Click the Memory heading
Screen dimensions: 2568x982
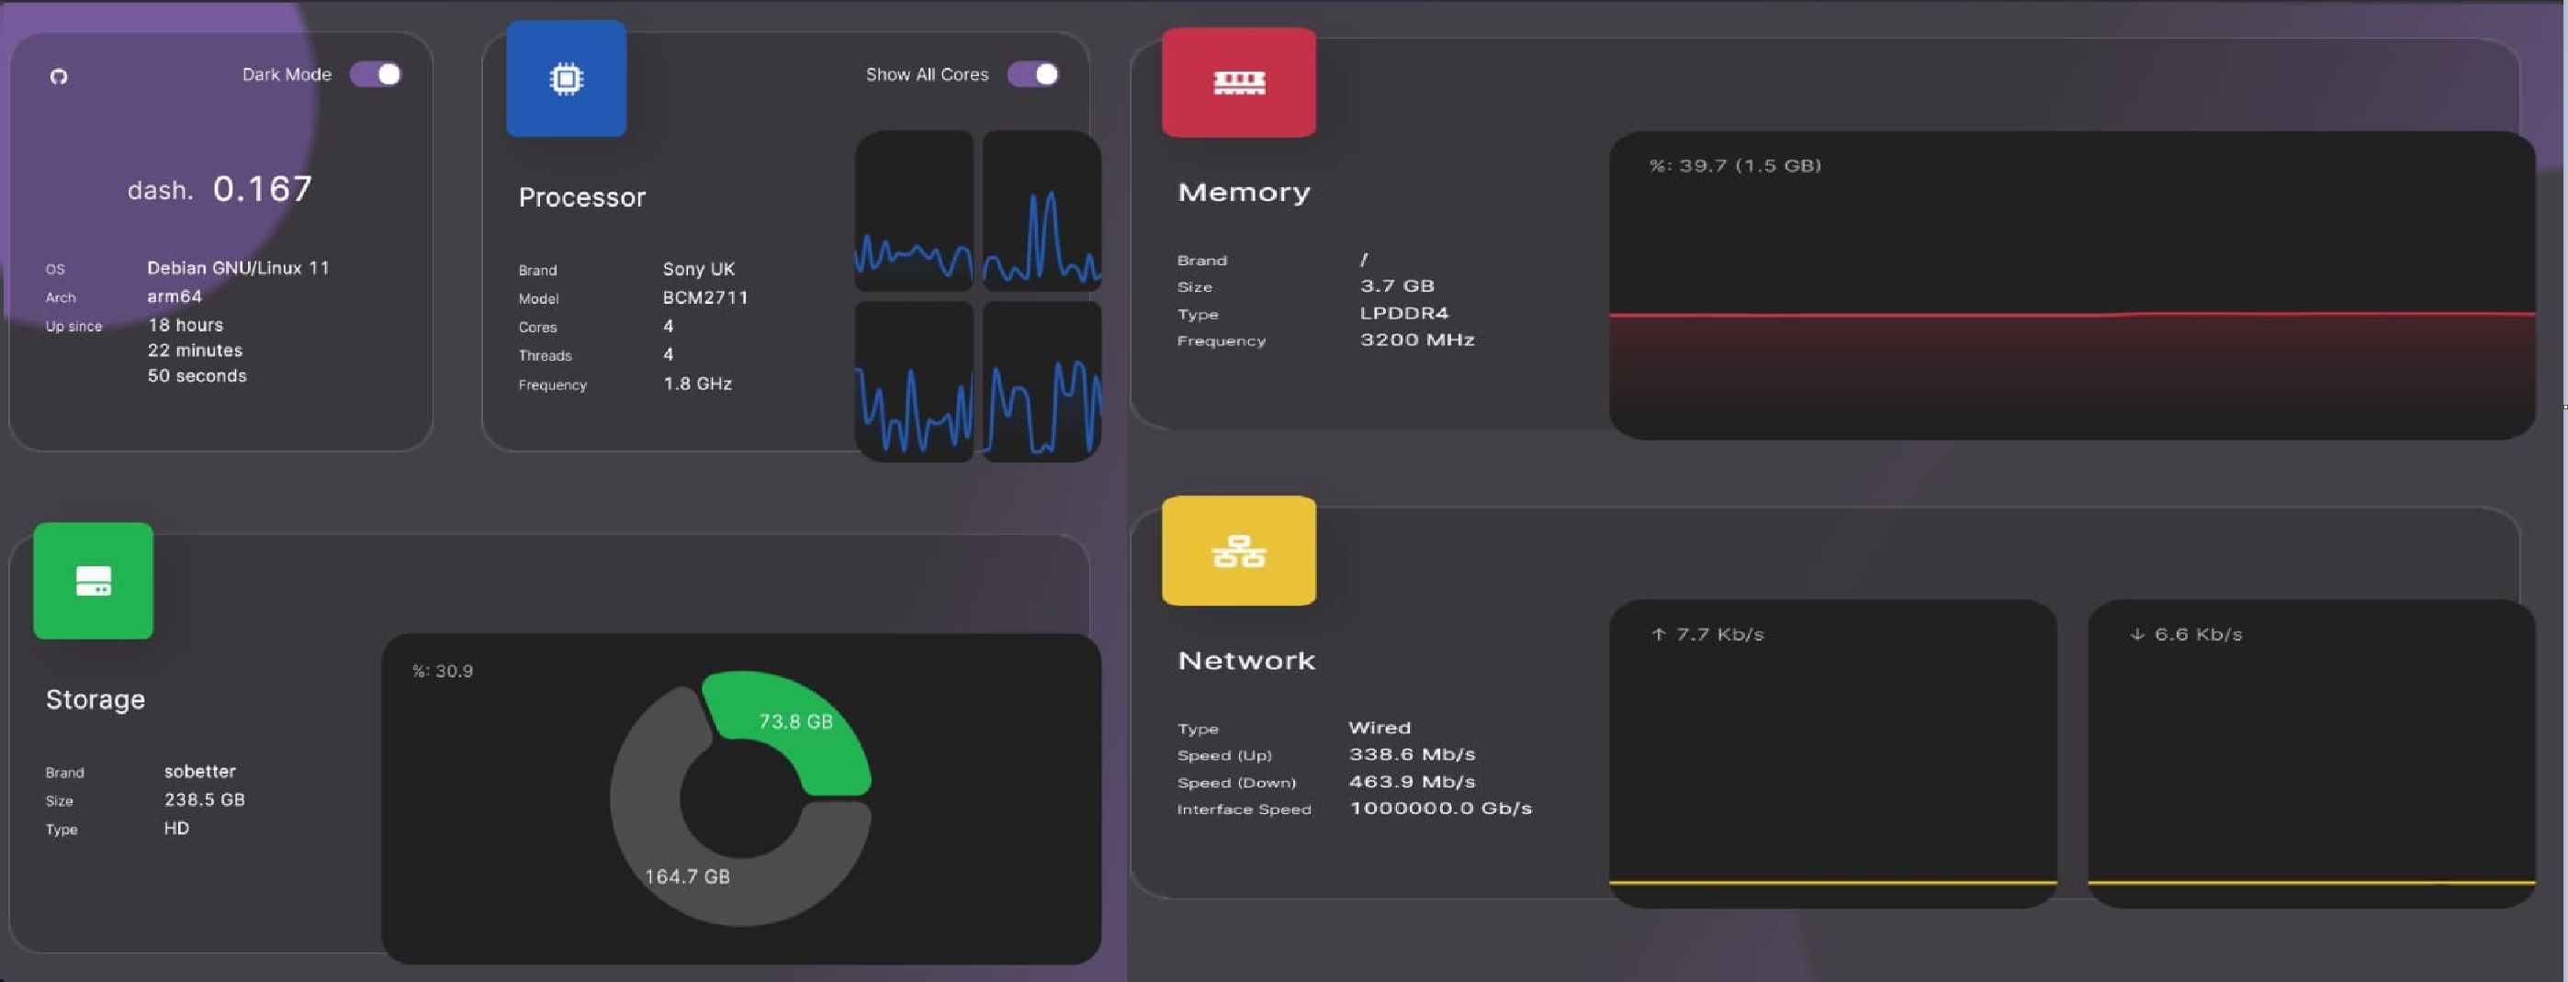[x=1245, y=192]
